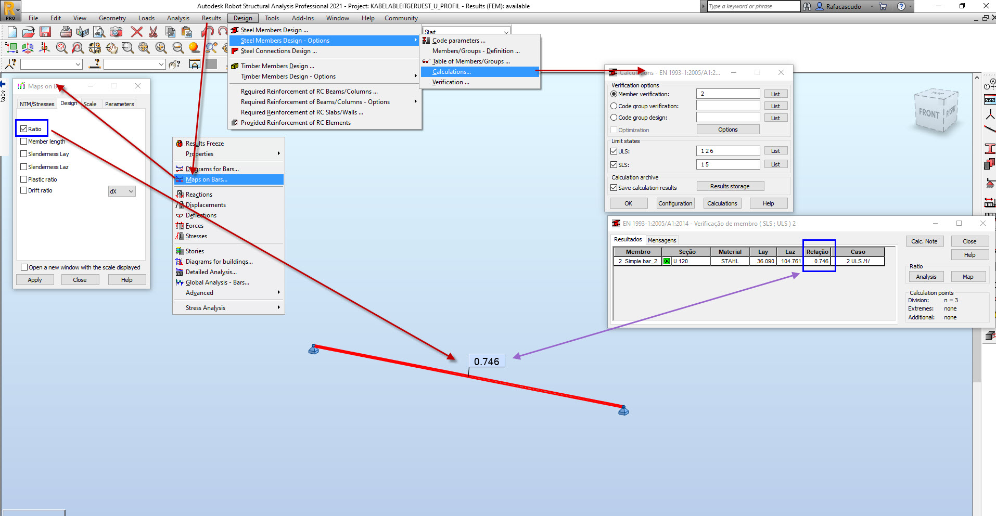The image size is (996, 516).
Task: Click the Paste clipboard icon
Action: pyautogui.click(x=186, y=32)
